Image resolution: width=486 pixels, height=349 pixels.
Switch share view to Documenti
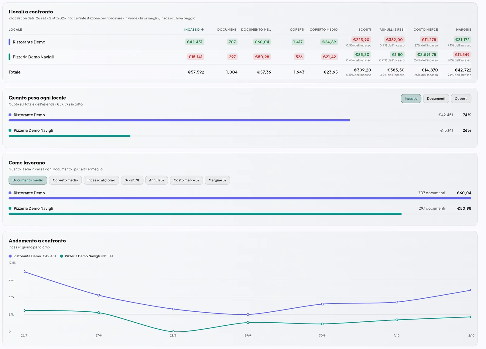point(436,99)
